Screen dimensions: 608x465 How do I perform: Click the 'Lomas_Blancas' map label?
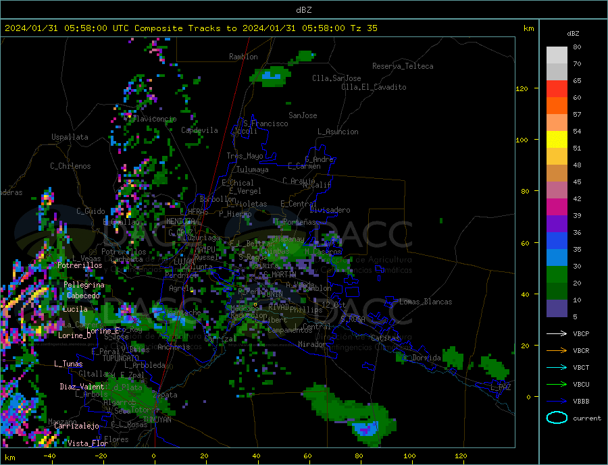click(x=426, y=302)
